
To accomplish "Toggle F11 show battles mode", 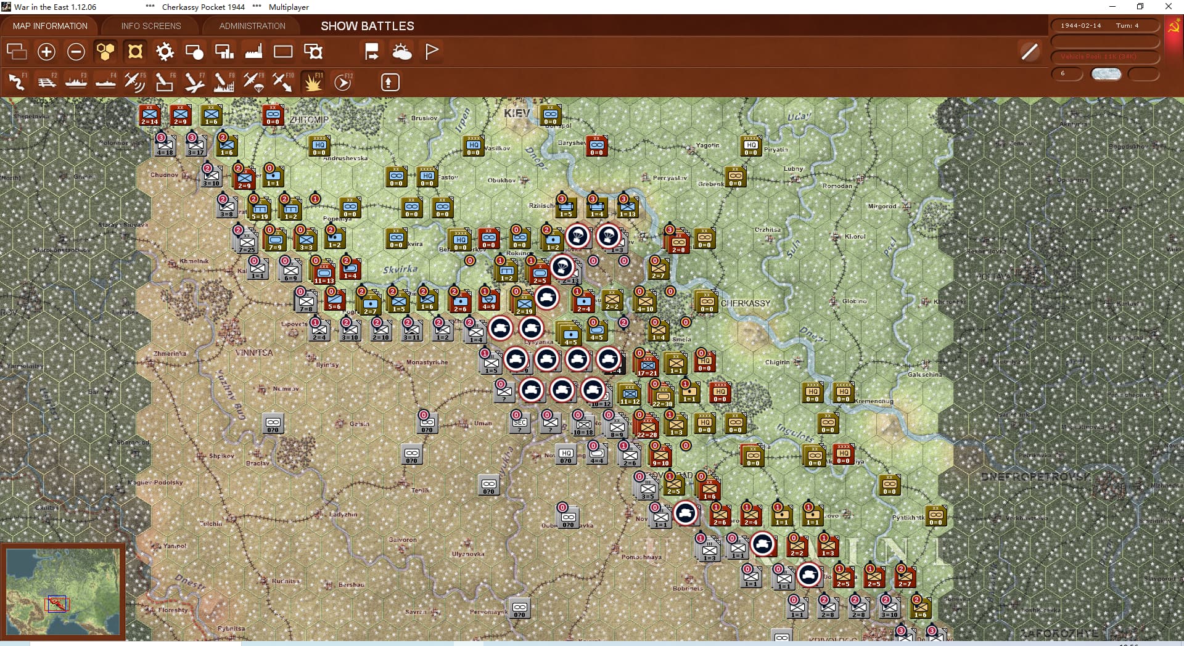I will (313, 82).
